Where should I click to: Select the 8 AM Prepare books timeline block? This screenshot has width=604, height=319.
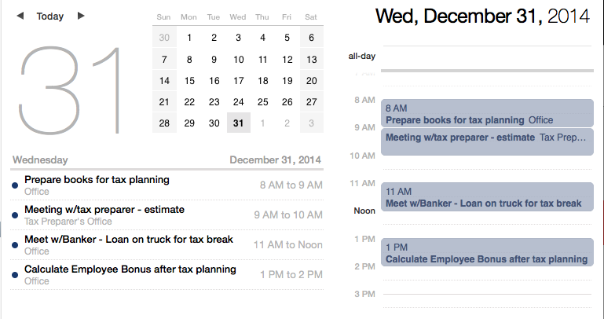pyautogui.click(x=487, y=113)
